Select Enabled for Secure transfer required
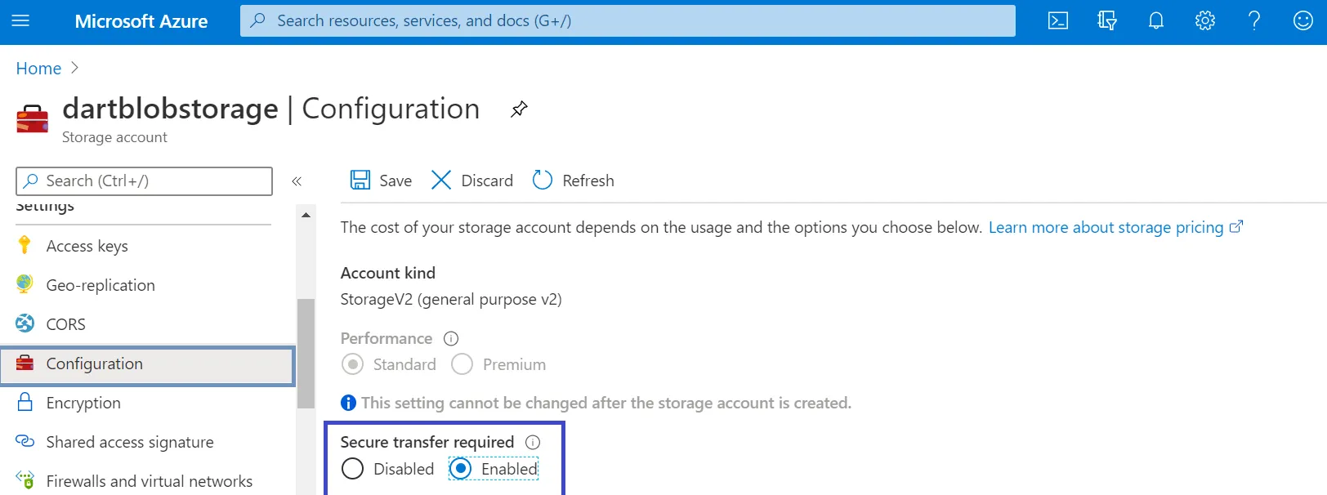1327x495 pixels. [x=461, y=469]
